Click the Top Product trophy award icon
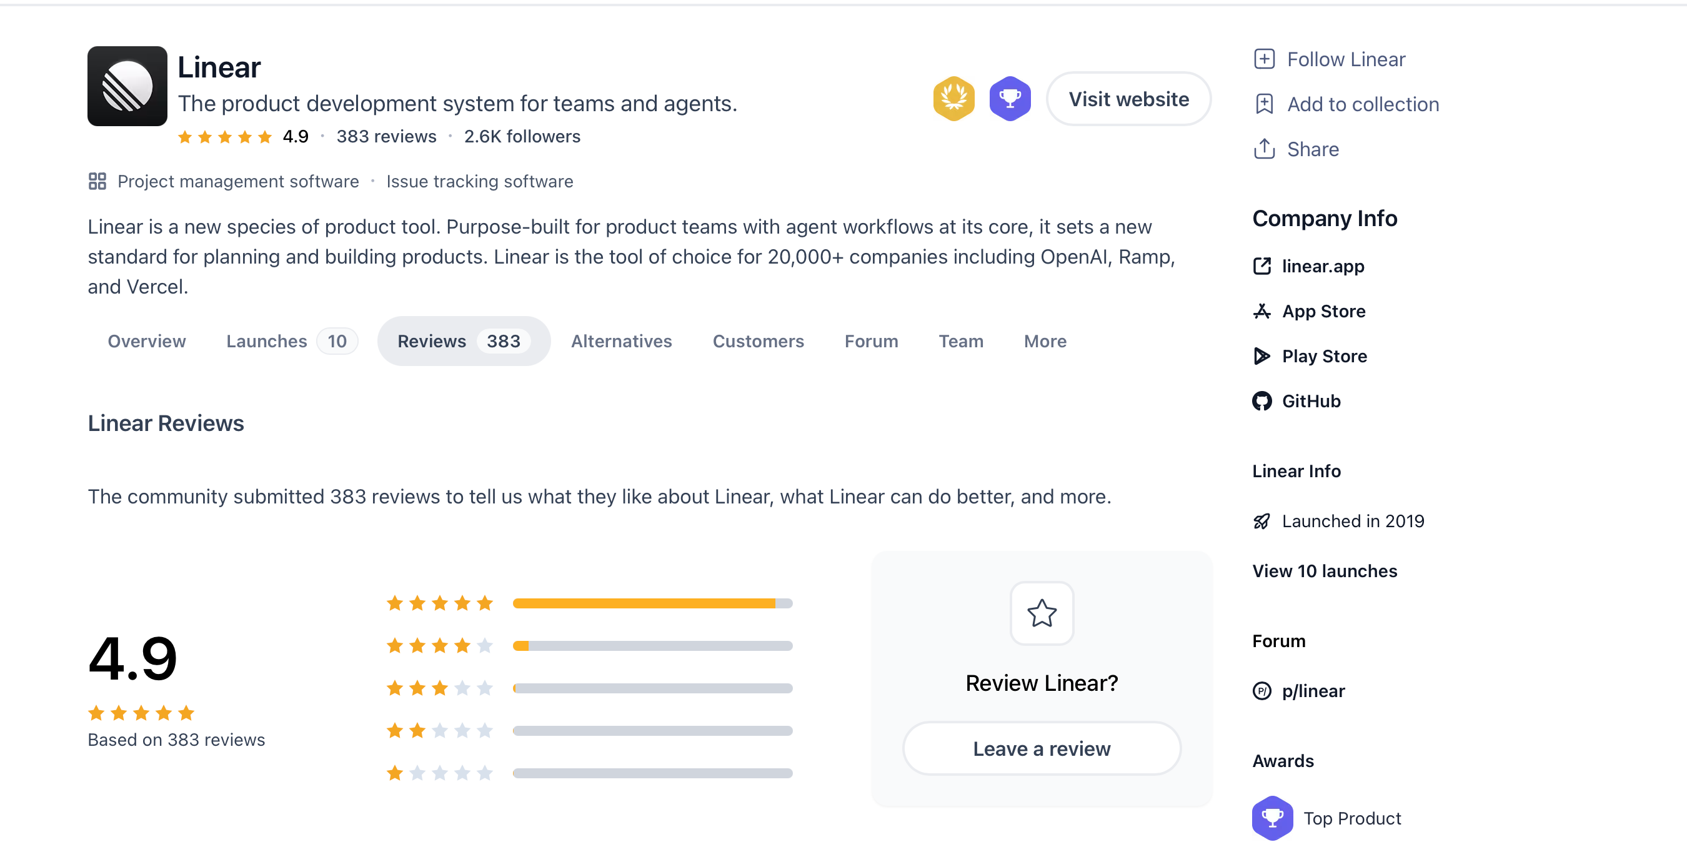The width and height of the screenshot is (1687, 847). tap(1271, 818)
